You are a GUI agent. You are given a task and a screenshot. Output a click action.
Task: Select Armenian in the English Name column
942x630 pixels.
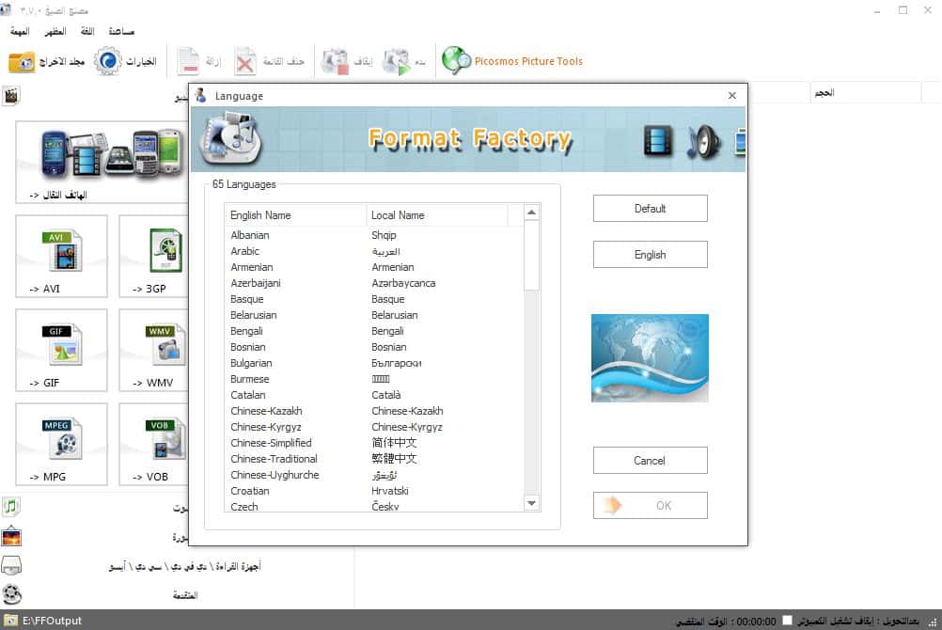(252, 267)
